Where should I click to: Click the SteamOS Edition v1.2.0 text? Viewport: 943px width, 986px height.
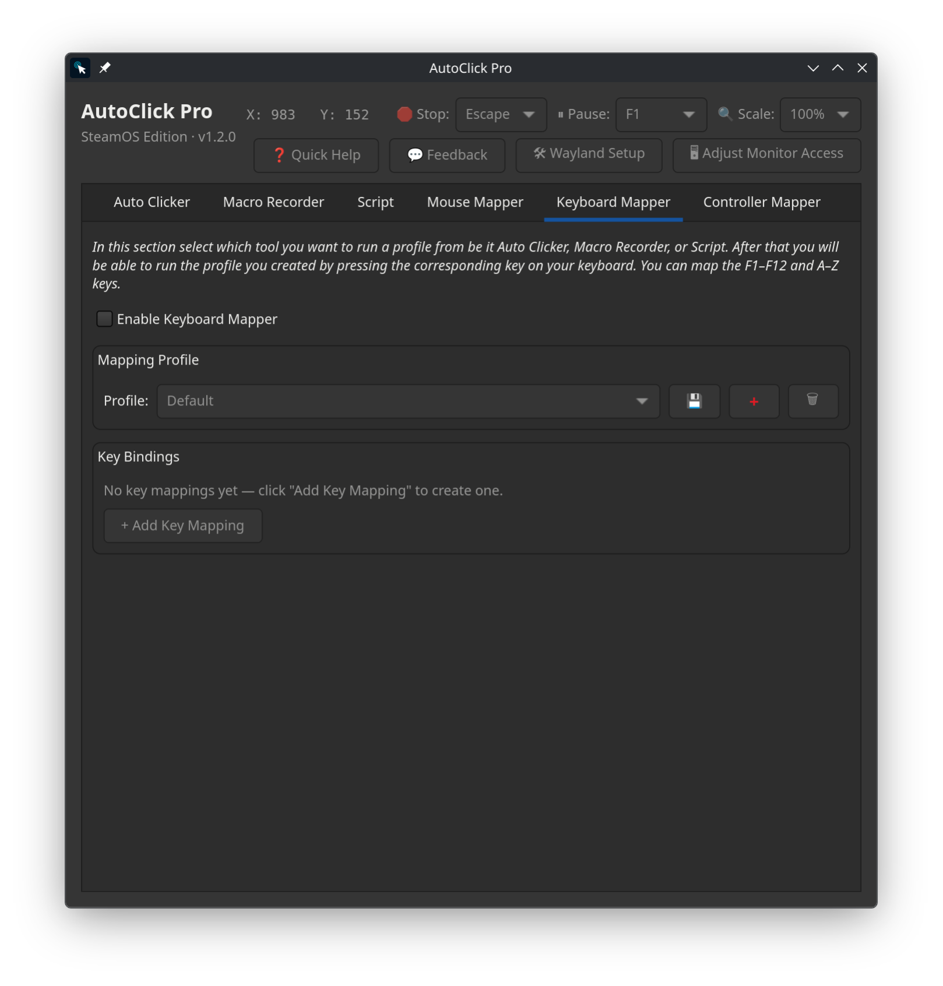pos(158,137)
